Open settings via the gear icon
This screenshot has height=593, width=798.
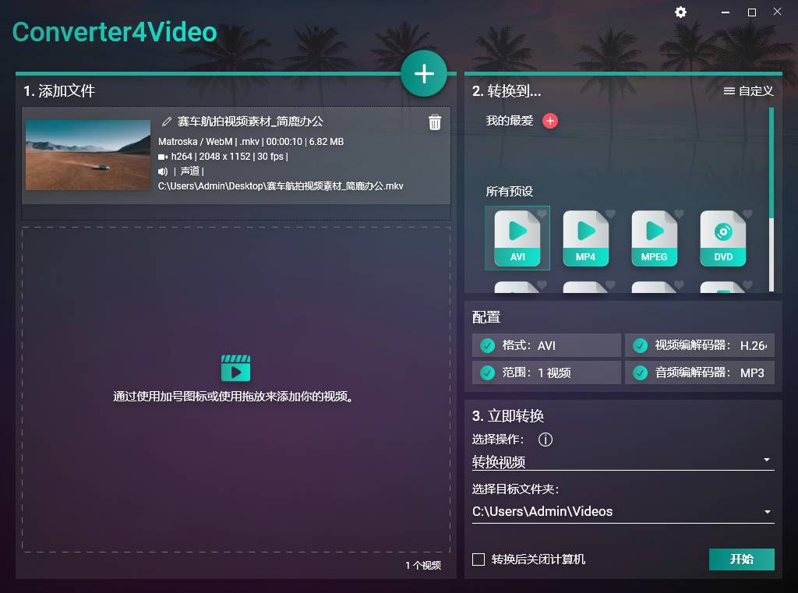680,12
